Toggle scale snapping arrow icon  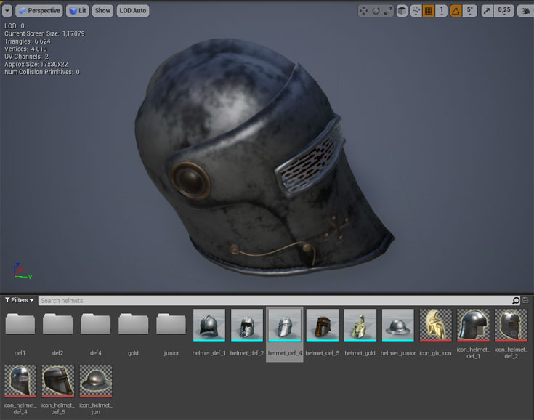click(x=486, y=11)
